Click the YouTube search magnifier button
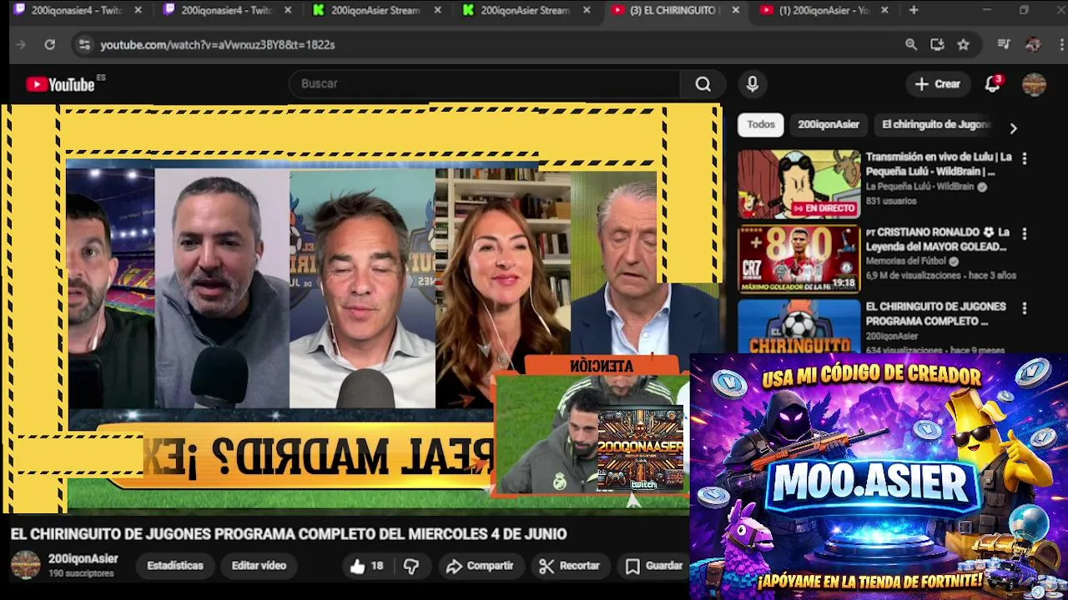The width and height of the screenshot is (1068, 600). click(703, 84)
